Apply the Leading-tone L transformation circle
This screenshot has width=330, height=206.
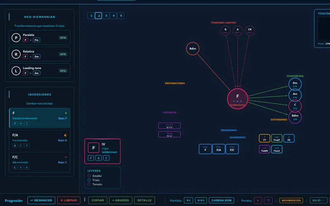(x=16, y=71)
